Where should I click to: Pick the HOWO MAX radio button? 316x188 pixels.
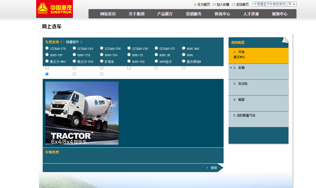point(184,48)
